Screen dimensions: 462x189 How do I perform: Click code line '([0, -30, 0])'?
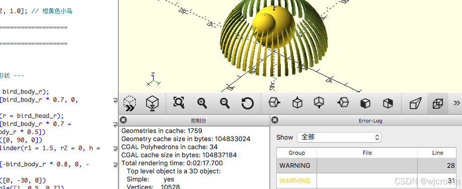[23, 180]
